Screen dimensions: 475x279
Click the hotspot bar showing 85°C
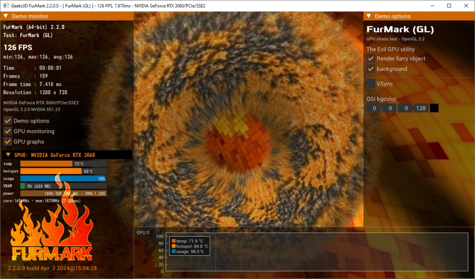pyautogui.click(x=63, y=171)
